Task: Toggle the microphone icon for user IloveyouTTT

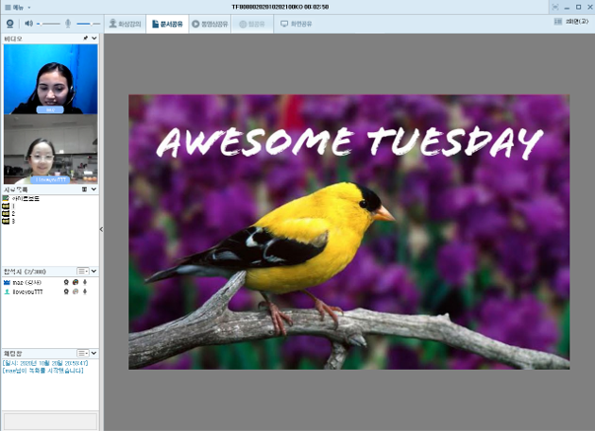Action: [x=86, y=291]
